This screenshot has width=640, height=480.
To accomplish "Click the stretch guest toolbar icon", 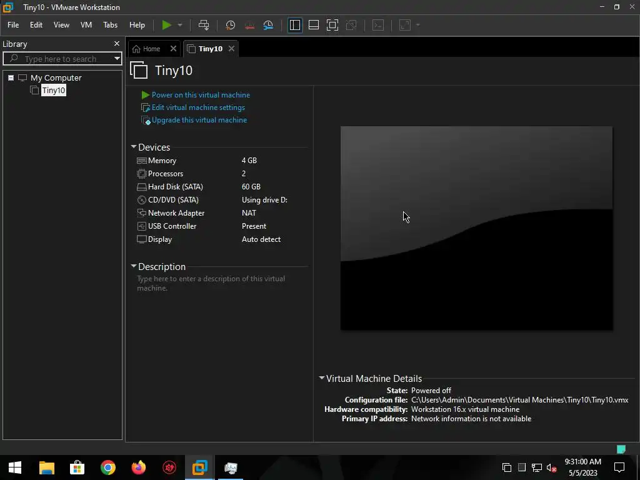I will coord(405,25).
